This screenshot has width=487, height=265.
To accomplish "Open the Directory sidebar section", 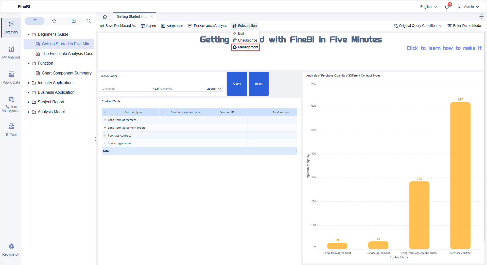I will tap(11, 28).
